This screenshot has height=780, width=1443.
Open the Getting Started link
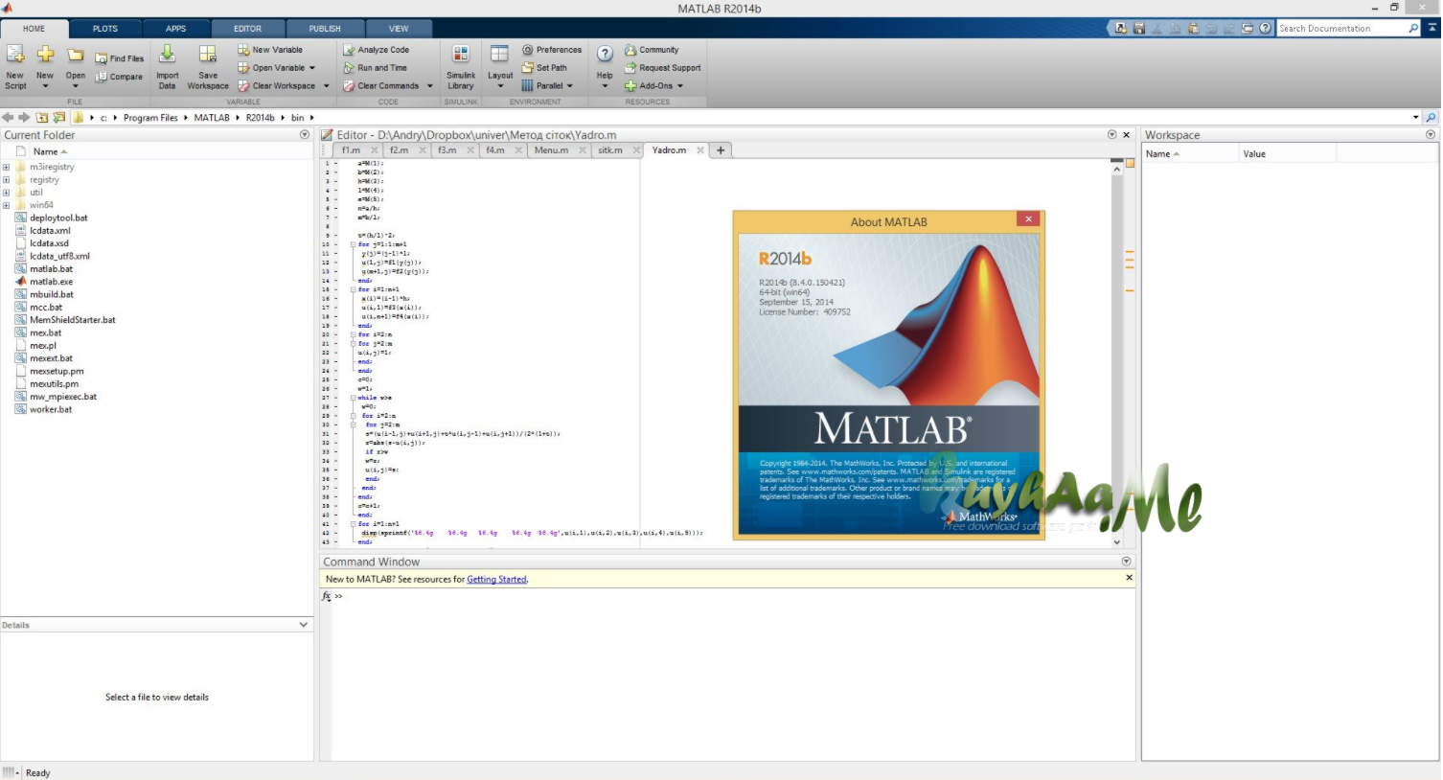[496, 580]
